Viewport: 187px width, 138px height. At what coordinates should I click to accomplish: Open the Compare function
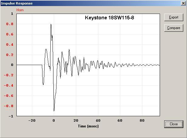[x=174, y=28]
